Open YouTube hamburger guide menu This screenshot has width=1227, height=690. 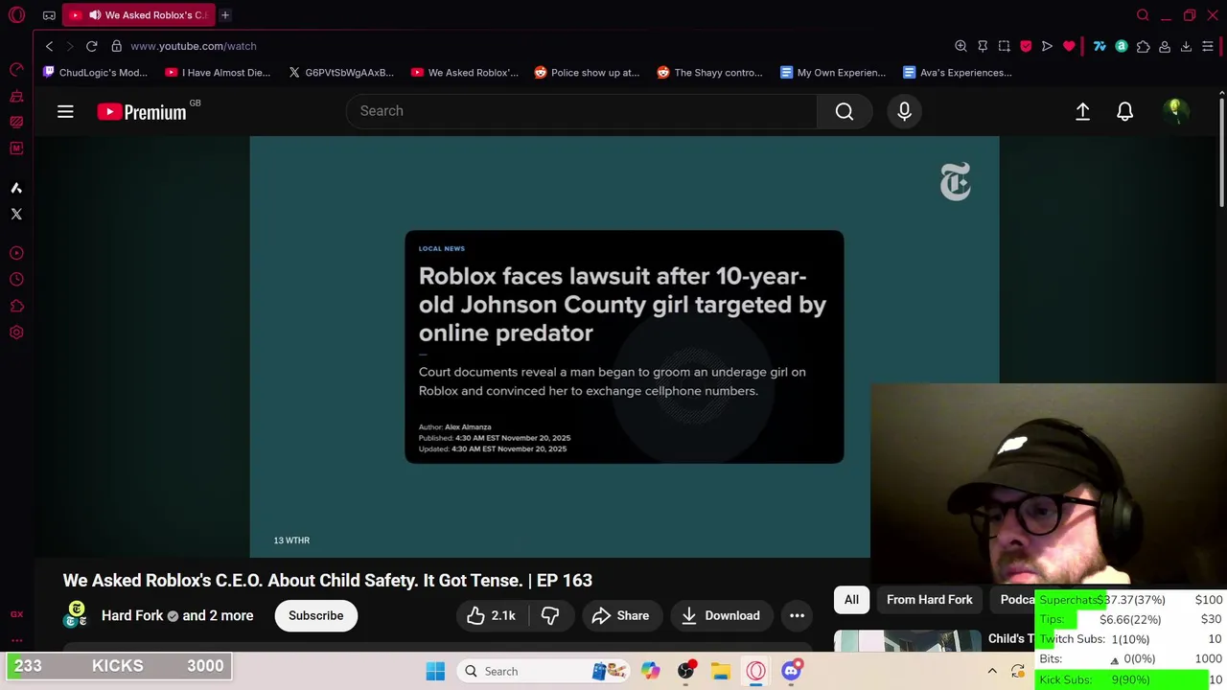(65, 112)
